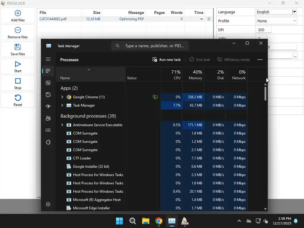The image size is (304, 228).
Task: Open File Explorer from taskbar
Action: 145,221
